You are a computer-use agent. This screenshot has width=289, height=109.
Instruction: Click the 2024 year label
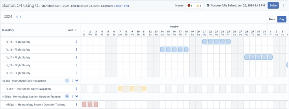8,17
